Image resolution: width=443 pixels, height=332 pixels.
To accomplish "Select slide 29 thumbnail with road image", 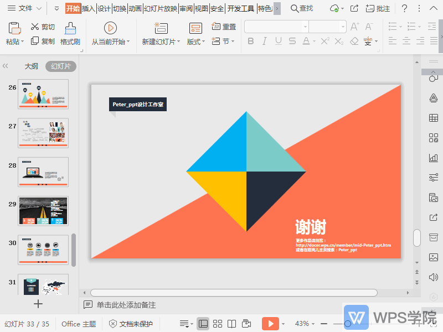I will coord(43,211).
